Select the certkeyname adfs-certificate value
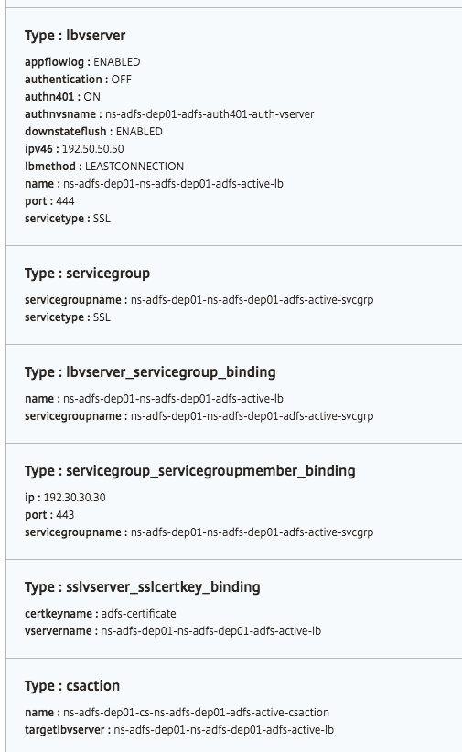Screen dimensions: 462x752 (x=139, y=613)
